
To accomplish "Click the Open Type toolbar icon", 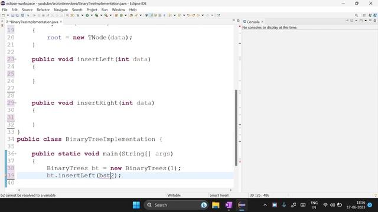I will [131, 15].
